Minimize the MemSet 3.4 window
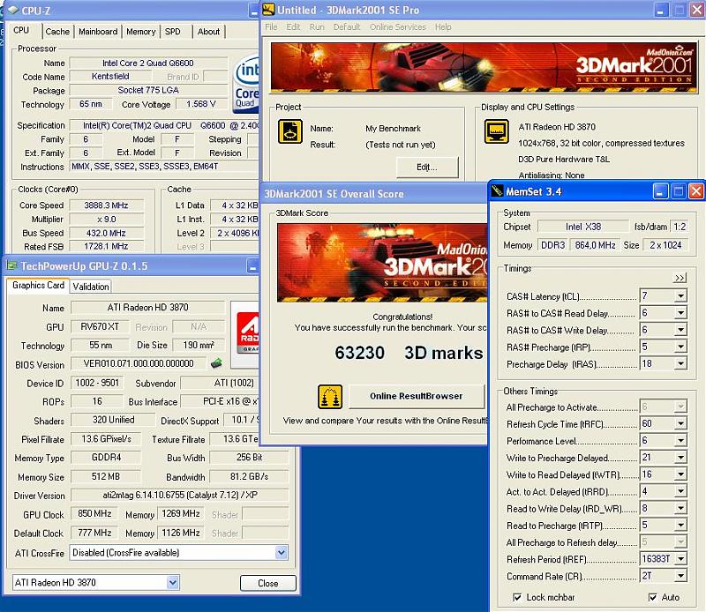The height and width of the screenshot is (612, 706). (660, 191)
